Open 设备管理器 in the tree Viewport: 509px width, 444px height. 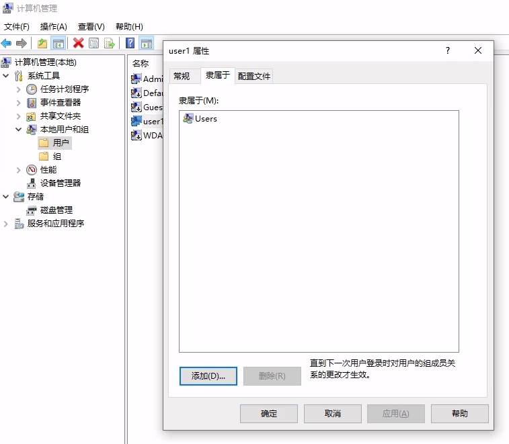60,183
